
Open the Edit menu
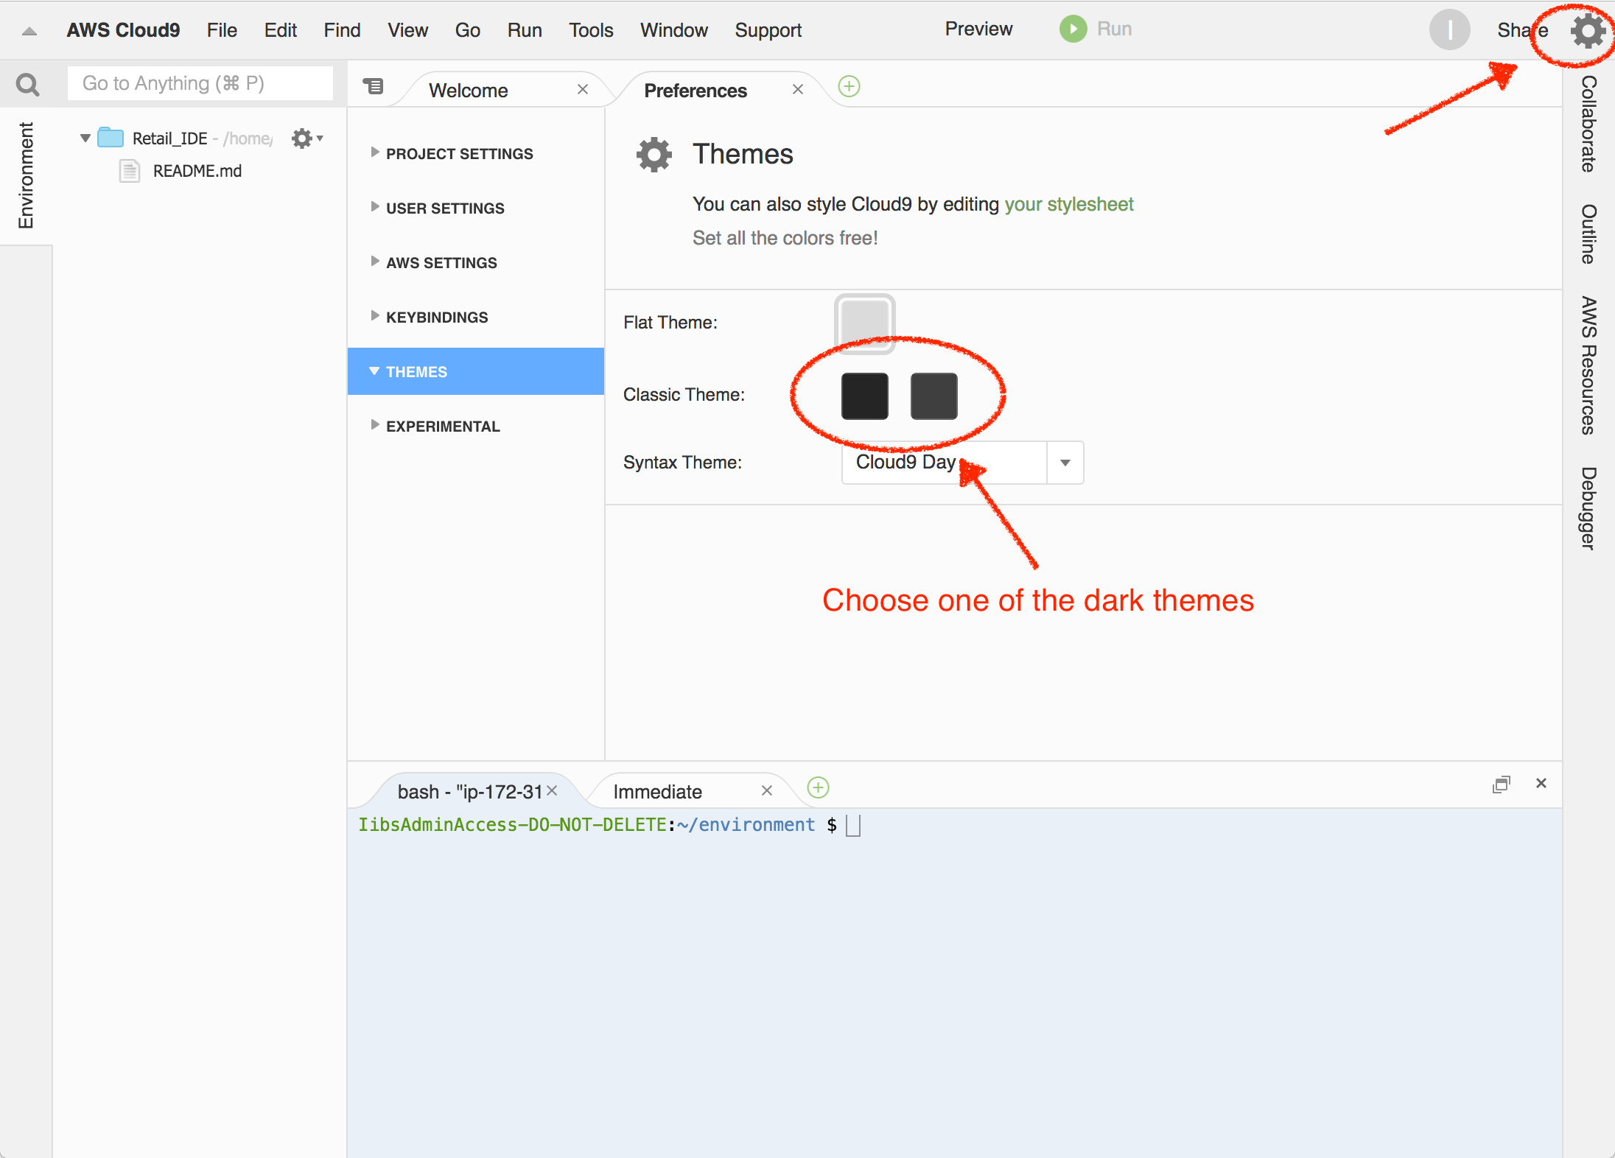281,30
